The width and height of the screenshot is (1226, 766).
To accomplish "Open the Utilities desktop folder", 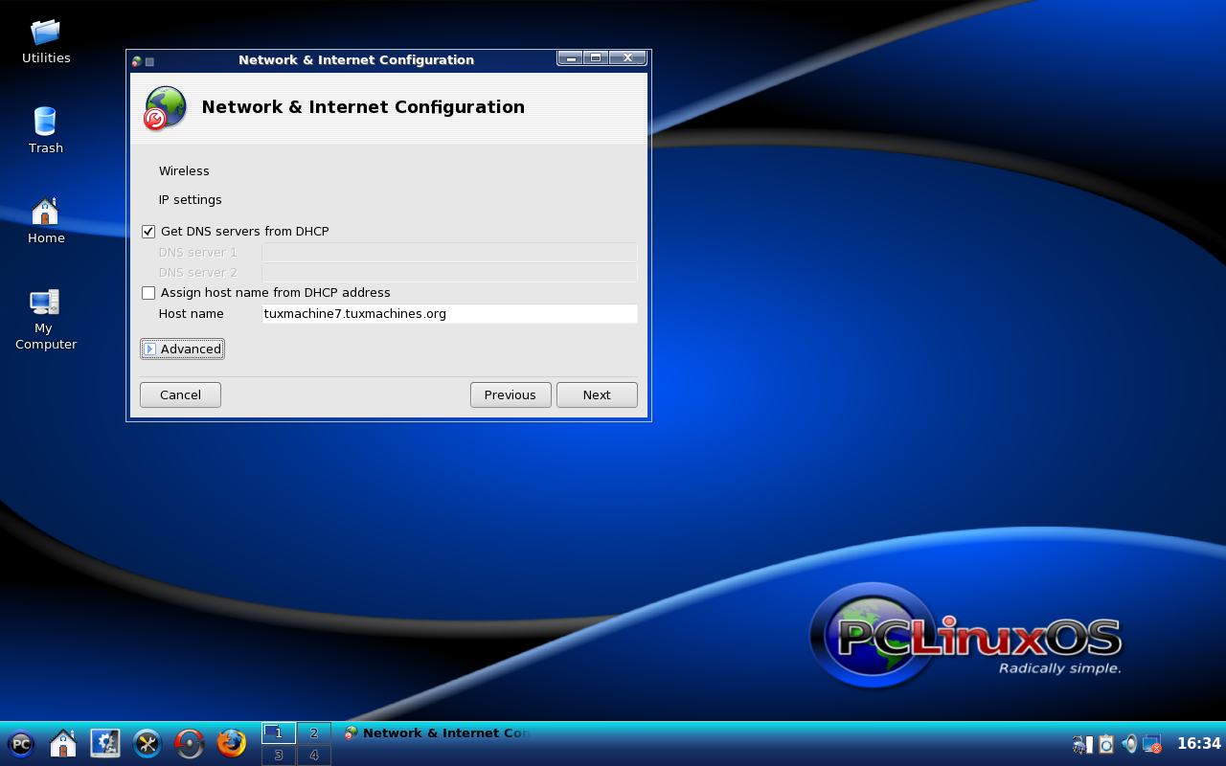I will click(46, 40).
